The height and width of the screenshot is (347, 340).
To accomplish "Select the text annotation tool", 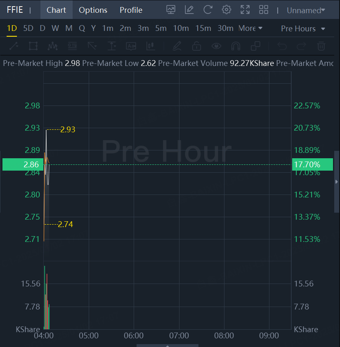I will pos(131,46).
